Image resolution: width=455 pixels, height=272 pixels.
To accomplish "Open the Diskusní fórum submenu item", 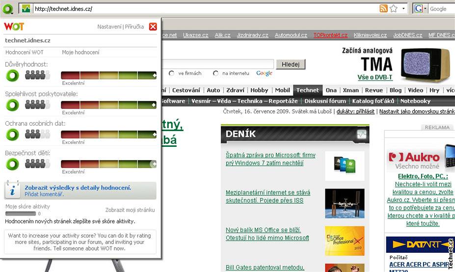I will 325,101.
